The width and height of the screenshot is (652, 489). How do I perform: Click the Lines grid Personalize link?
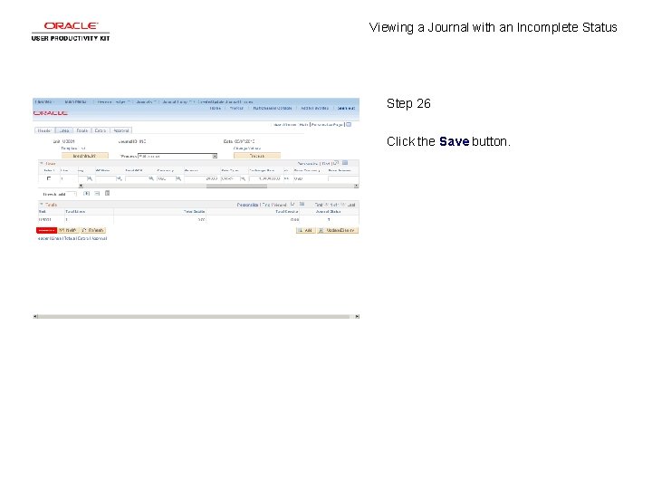(308, 164)
